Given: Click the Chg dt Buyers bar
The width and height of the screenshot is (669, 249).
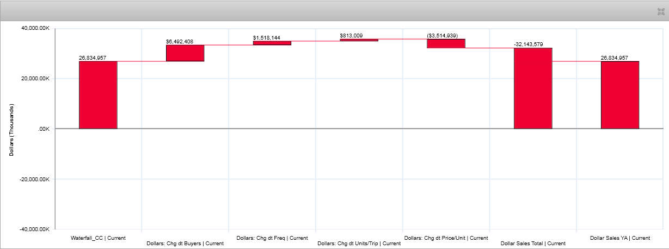Looking at the screenshot, I should coord(185,53).
